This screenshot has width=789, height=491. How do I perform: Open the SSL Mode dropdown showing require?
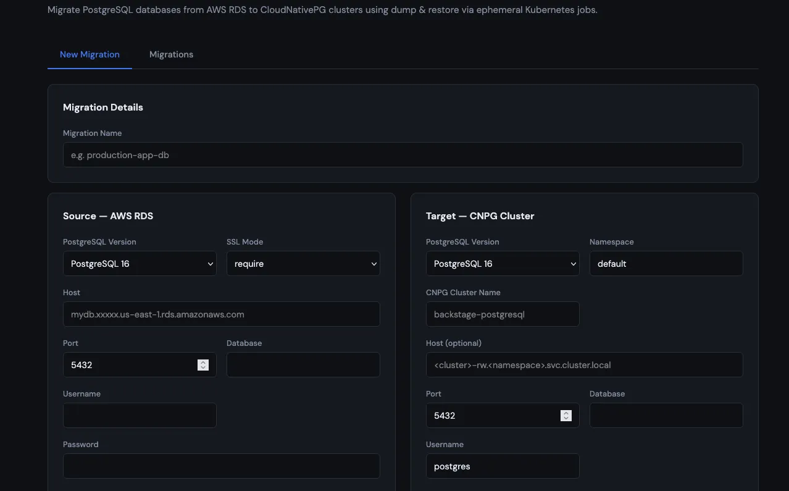pos(303,264)
